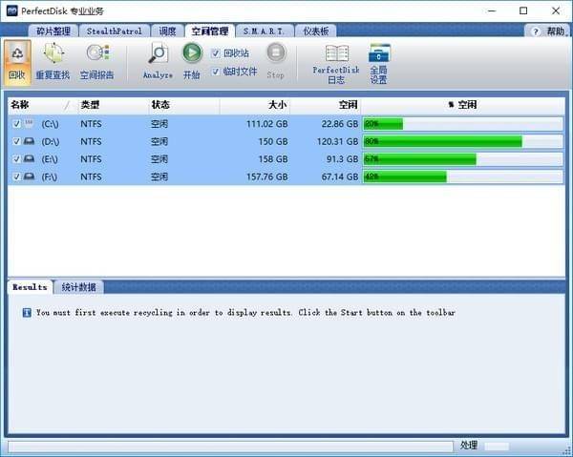The image size is (573, 457).
Task: Open the PerfectDisk 日志 log book icon
Action: [x=336, y=53]
